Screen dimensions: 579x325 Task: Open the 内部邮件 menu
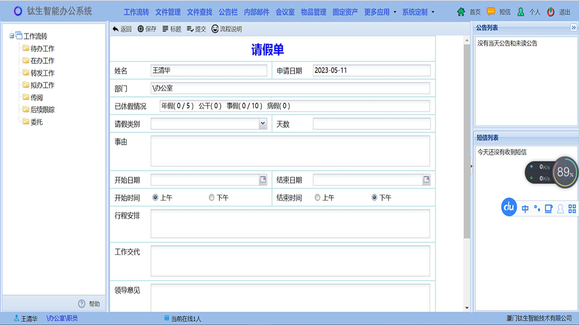point(256,12)
